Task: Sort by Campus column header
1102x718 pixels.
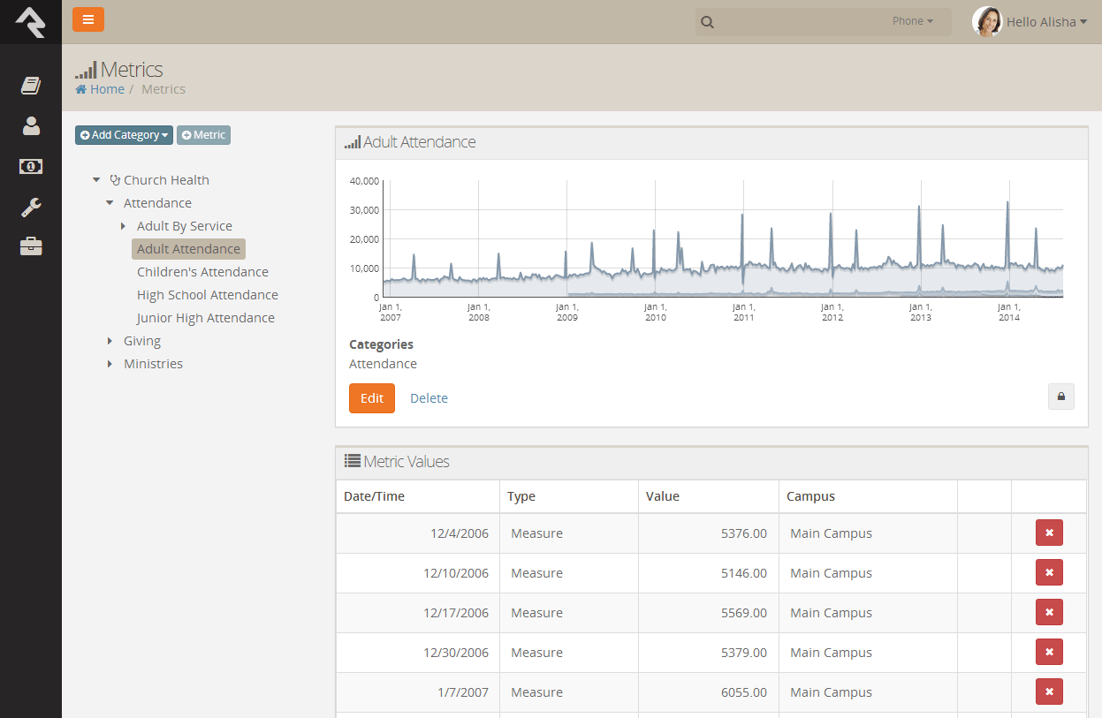Action: click(810, 496)
